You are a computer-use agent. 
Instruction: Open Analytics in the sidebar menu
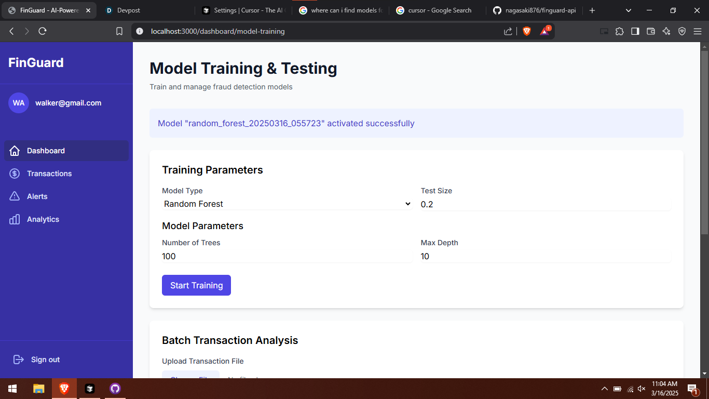click(66, 219)
